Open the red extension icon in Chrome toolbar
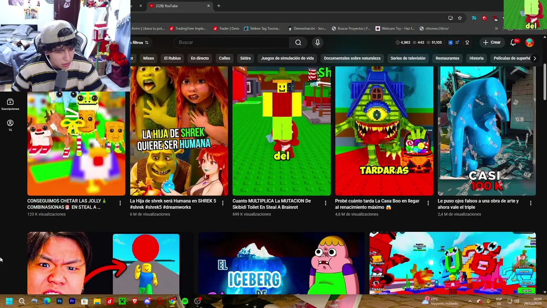The image size is (547, 308). 484,18
